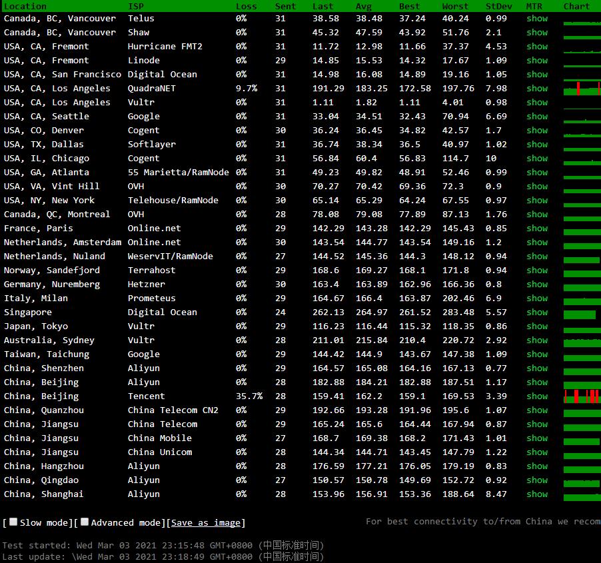Click the Sent column header
Image resolution: width=601 pixels, height=563 pixels.
[286, 6]
